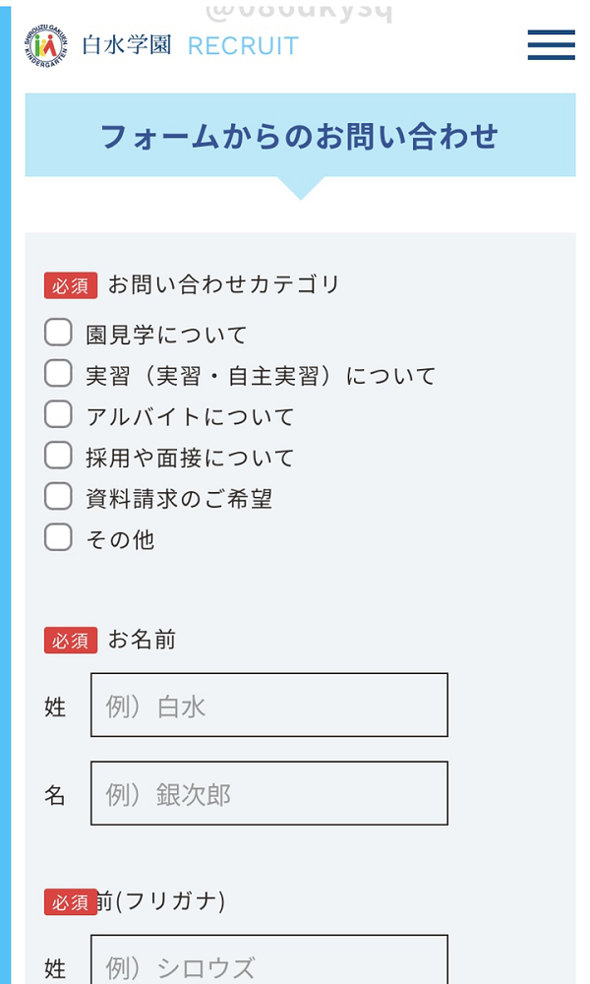Click the 名 given name input field
The image size is (590, 984).
click(268, 793)
